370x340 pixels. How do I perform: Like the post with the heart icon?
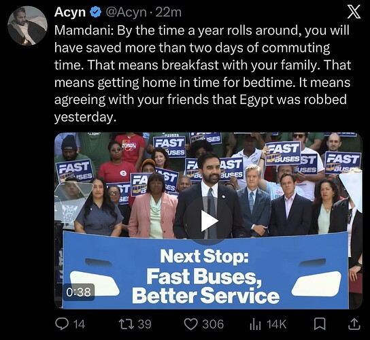190,324
